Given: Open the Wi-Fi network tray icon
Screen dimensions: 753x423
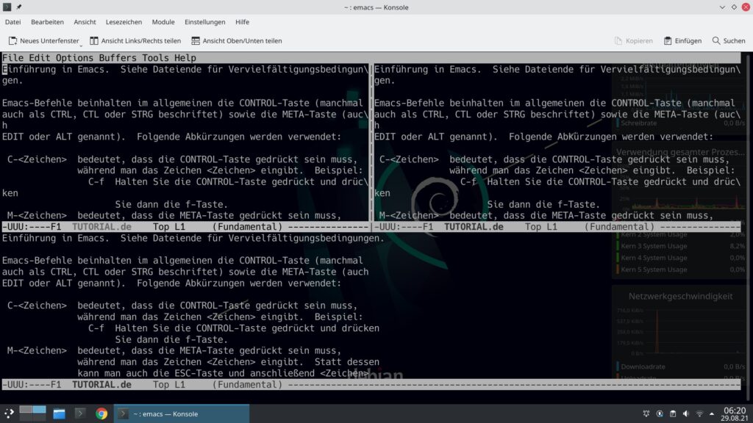Looking at the screenshot, I should pos(699,413).
